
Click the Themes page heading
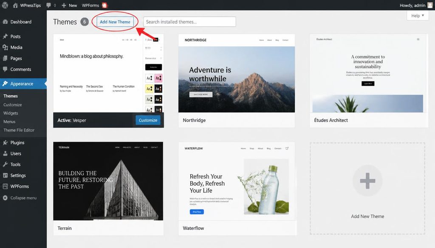coord(65,22)
